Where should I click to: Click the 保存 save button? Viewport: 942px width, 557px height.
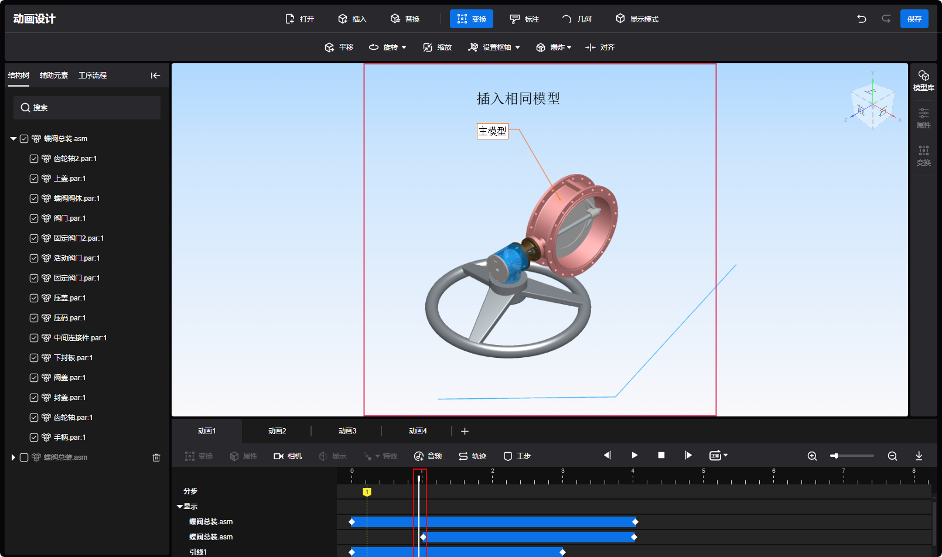(x=914, y=19)
